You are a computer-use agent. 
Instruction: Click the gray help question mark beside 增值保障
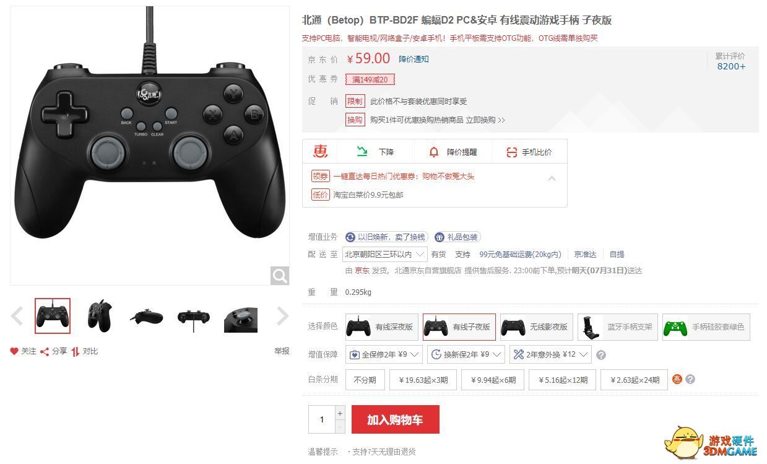click(600, 355)
